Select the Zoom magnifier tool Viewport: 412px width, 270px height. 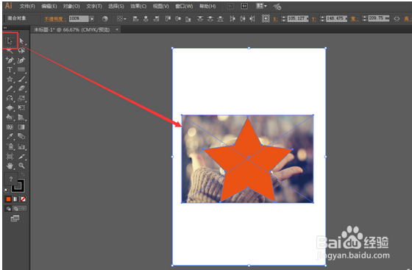tap(21, 166)
